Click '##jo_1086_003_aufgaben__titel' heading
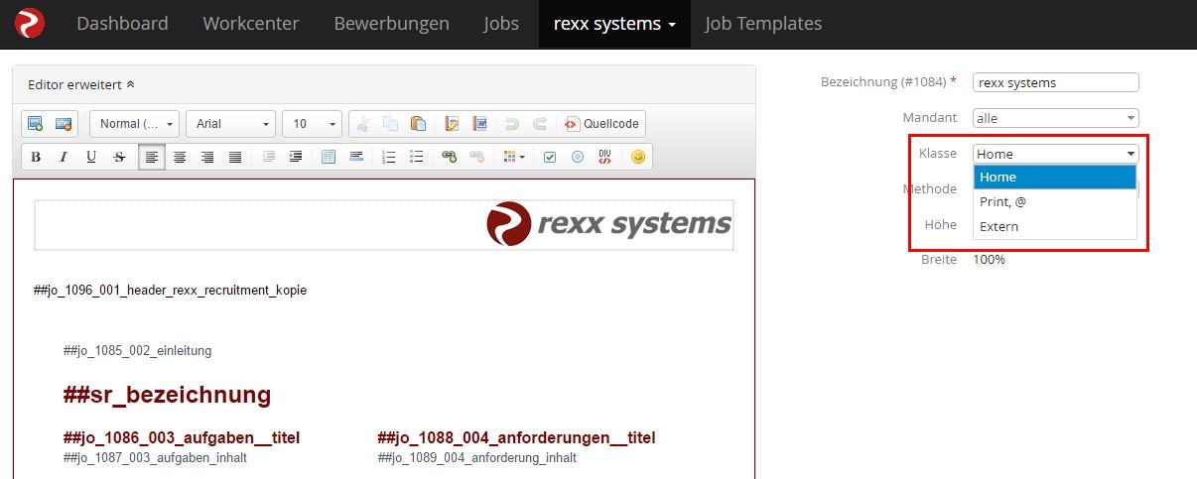This screenshot has height=479, width=1197. [181, 438]
